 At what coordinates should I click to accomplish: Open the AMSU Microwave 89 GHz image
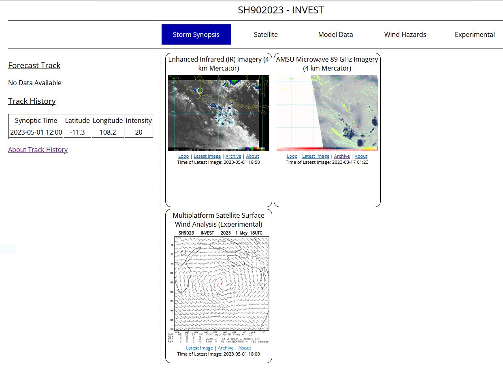[x=327, y=113]
